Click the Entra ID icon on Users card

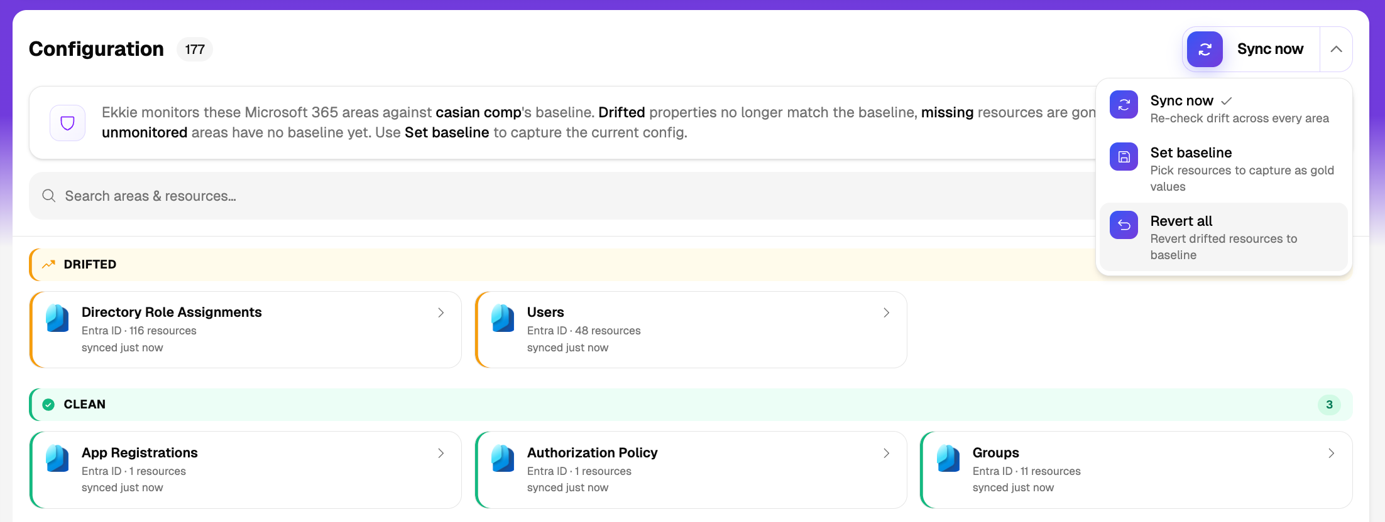503,318
